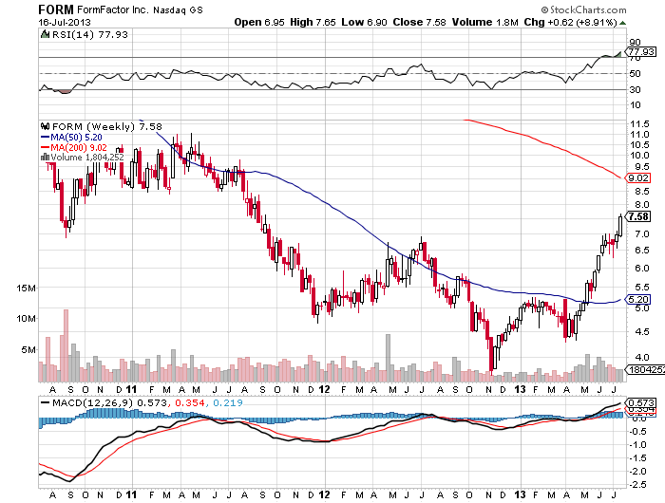The image size is (665, 503).
Task: Click the blue 0.219 histogram value in MACD legend
Action: 228,402
